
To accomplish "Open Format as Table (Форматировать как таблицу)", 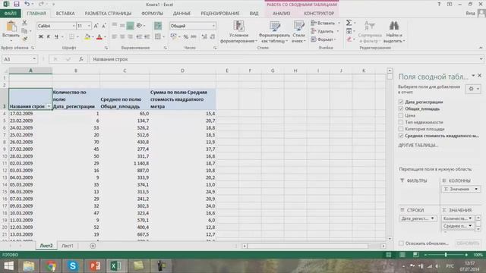I will (x=274, y=32).
